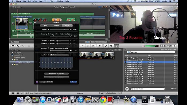Viewport: 187px width, 105px height.
Task: Open the Share menu
Action: coord(52,1)
